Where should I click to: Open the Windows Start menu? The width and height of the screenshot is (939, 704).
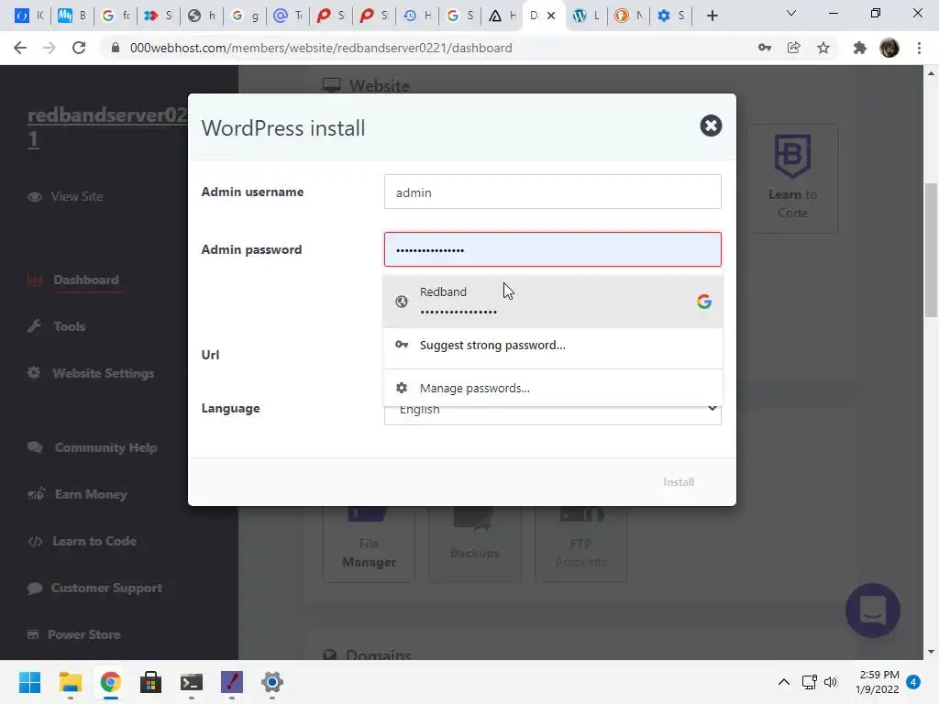30,682
